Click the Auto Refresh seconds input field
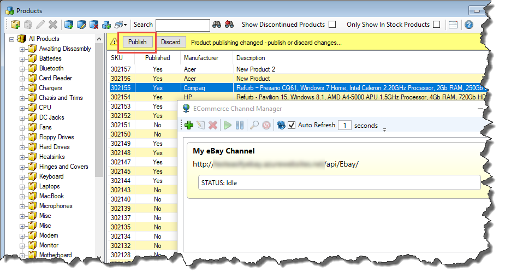This screenshot has height=278, width=505. coord(344,125)
